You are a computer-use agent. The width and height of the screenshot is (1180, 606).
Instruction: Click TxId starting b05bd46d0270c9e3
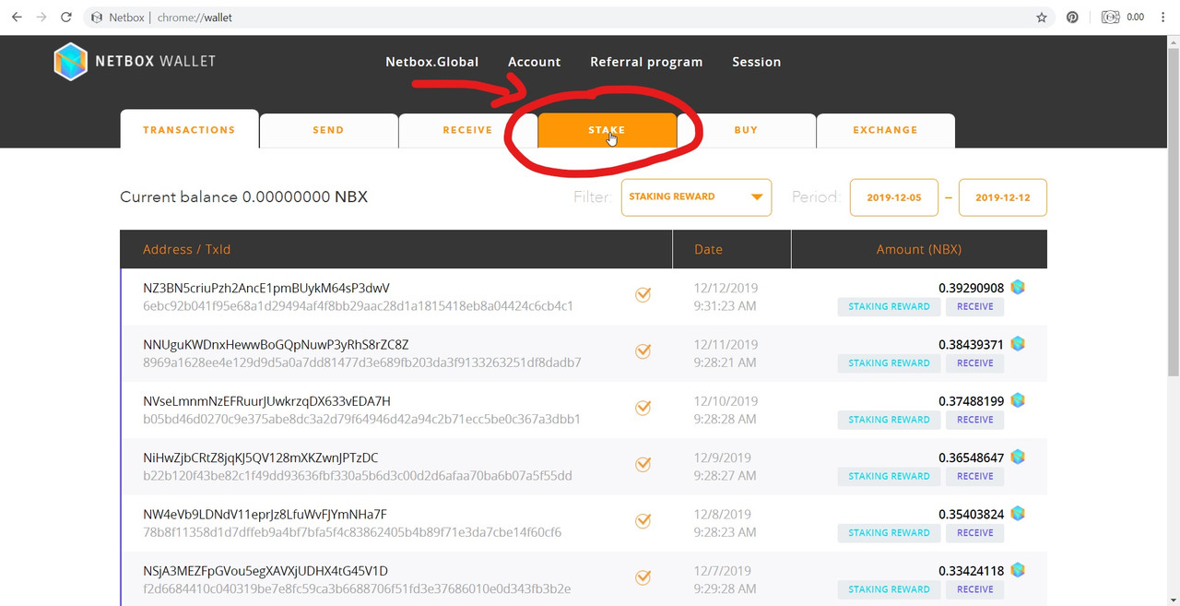pos(361,419)
